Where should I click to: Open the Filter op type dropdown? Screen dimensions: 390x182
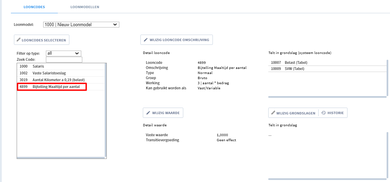64,53
